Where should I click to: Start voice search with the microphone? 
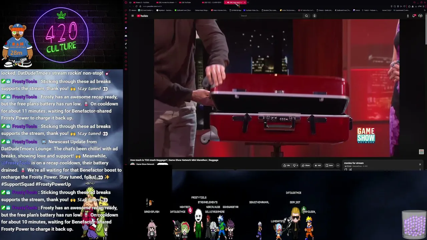click(x=314, y=16)
